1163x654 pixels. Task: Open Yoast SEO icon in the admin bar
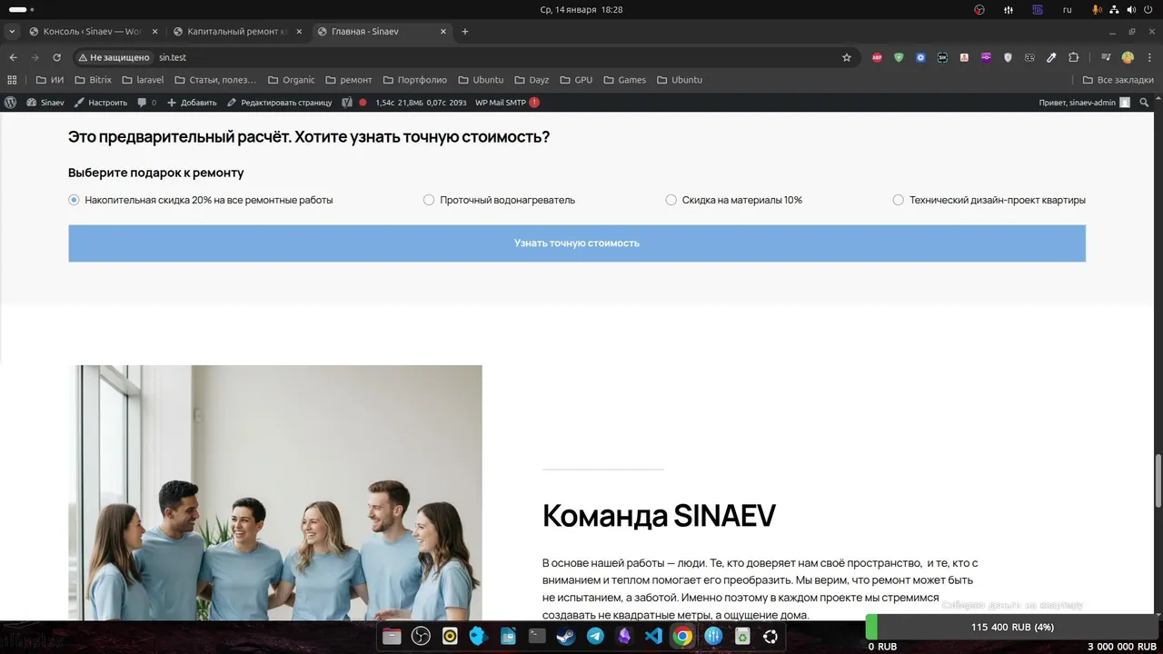(347, 103)
